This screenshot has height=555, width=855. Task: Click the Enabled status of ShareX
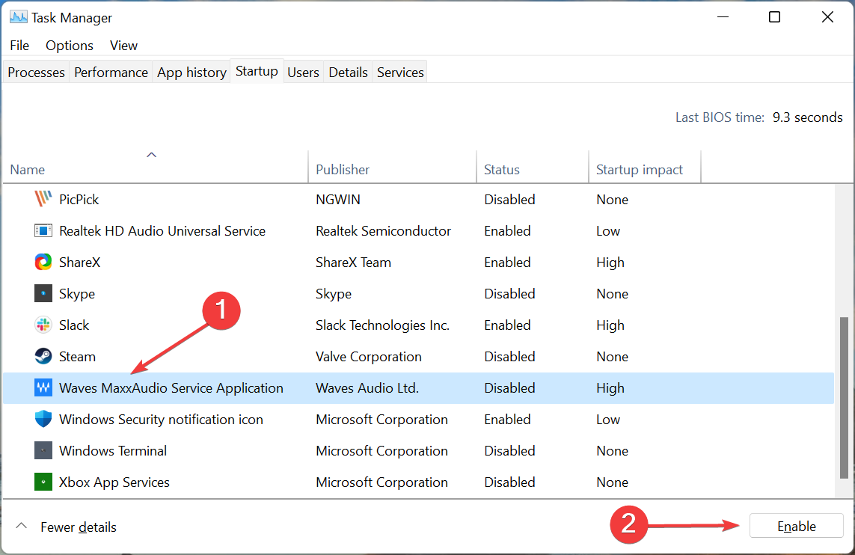508,263
